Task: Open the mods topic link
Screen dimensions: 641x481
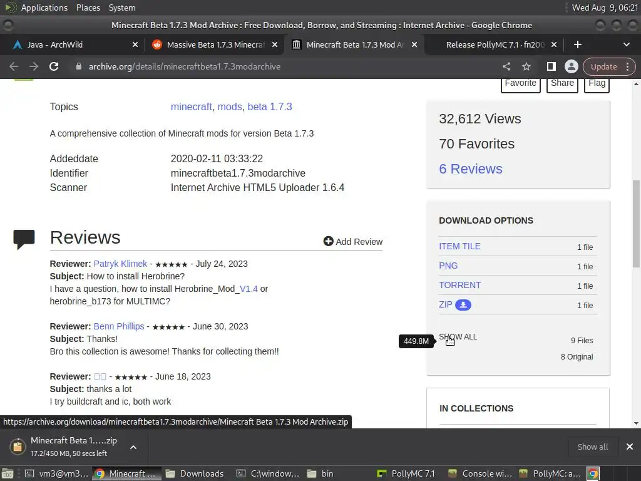Action: [x=230, y=106]
